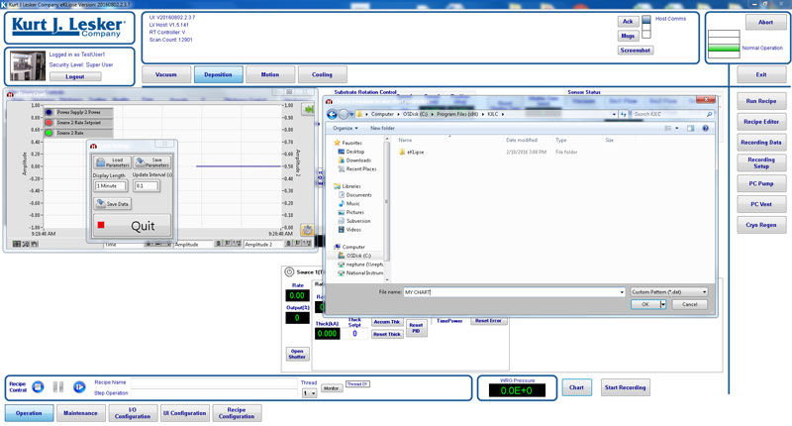Click Power Supply 2 Power blue legend dot

click(49, 112)
